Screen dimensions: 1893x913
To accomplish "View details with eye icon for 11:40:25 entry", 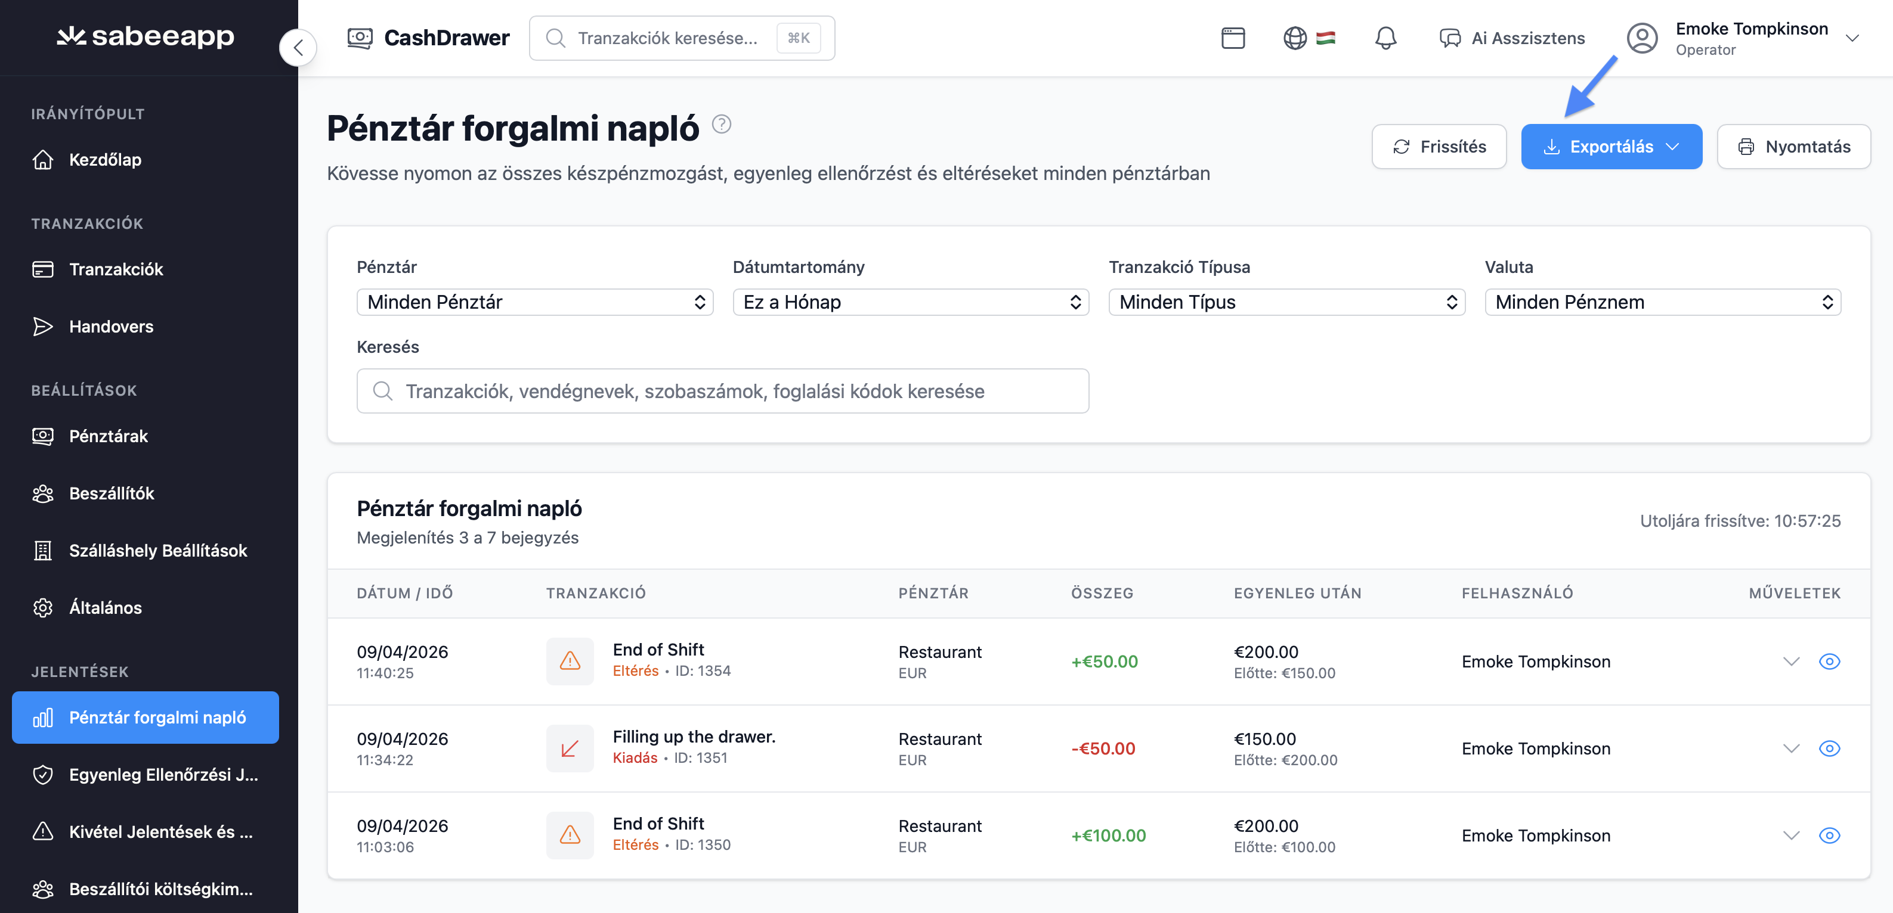I will tap(1829, 661).
